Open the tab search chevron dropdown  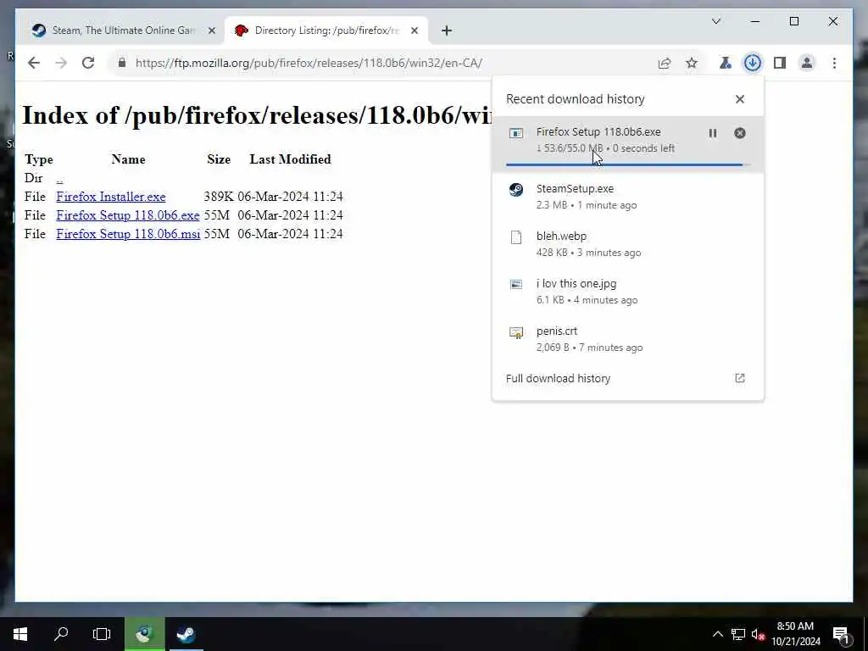[715, 21]
